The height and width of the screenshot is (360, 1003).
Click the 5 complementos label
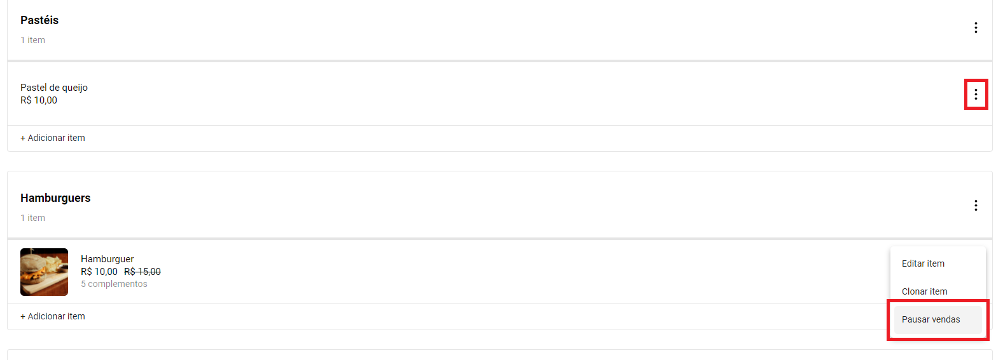point(114,284)
